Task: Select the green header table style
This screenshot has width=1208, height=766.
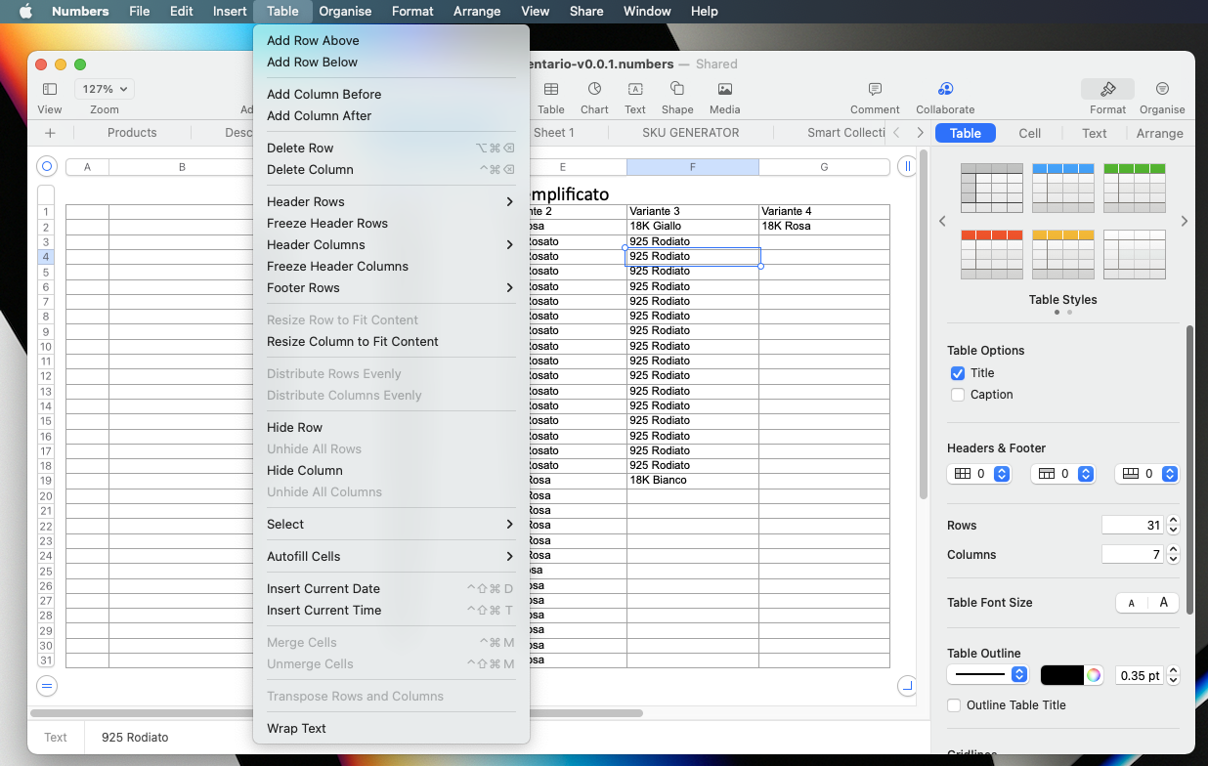Action: [1135, 189]
